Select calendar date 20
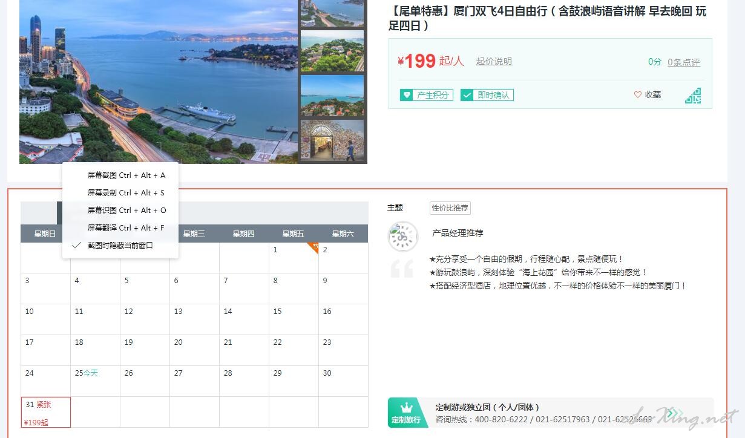 [194, 350]
